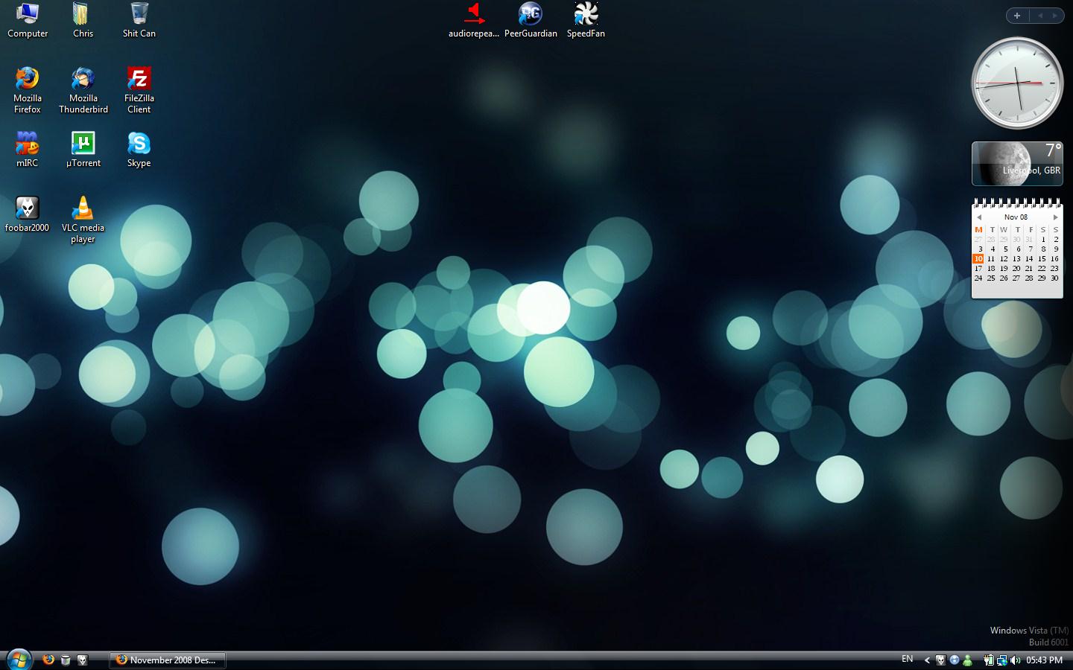1073x670 pixels.
Task: Select the Computer desktop icon
Action: [x=28, y=20]
